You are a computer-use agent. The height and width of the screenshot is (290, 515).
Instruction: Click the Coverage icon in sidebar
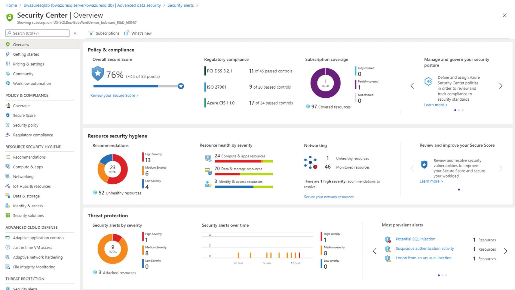[8, 105]
